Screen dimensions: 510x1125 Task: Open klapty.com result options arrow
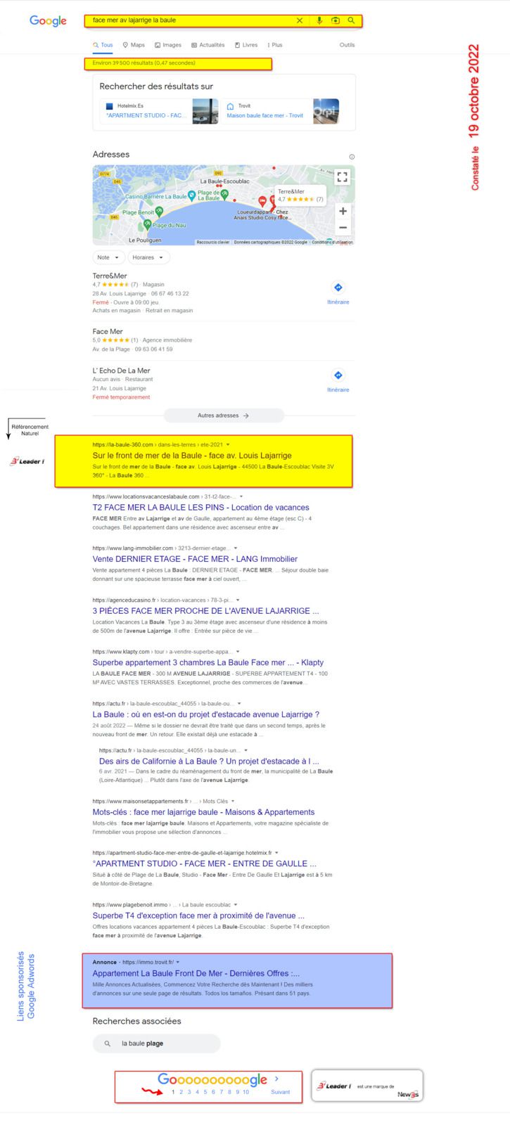[x=238, y=652]
